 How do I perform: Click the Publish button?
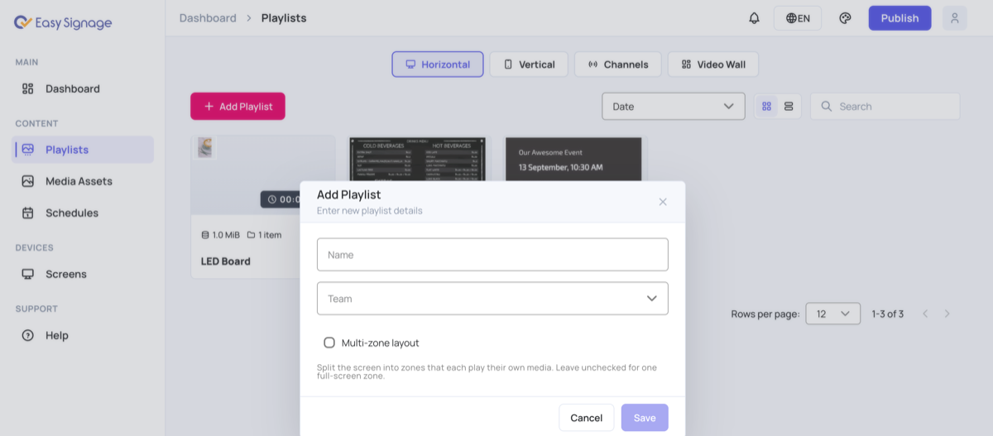[899, 18]
